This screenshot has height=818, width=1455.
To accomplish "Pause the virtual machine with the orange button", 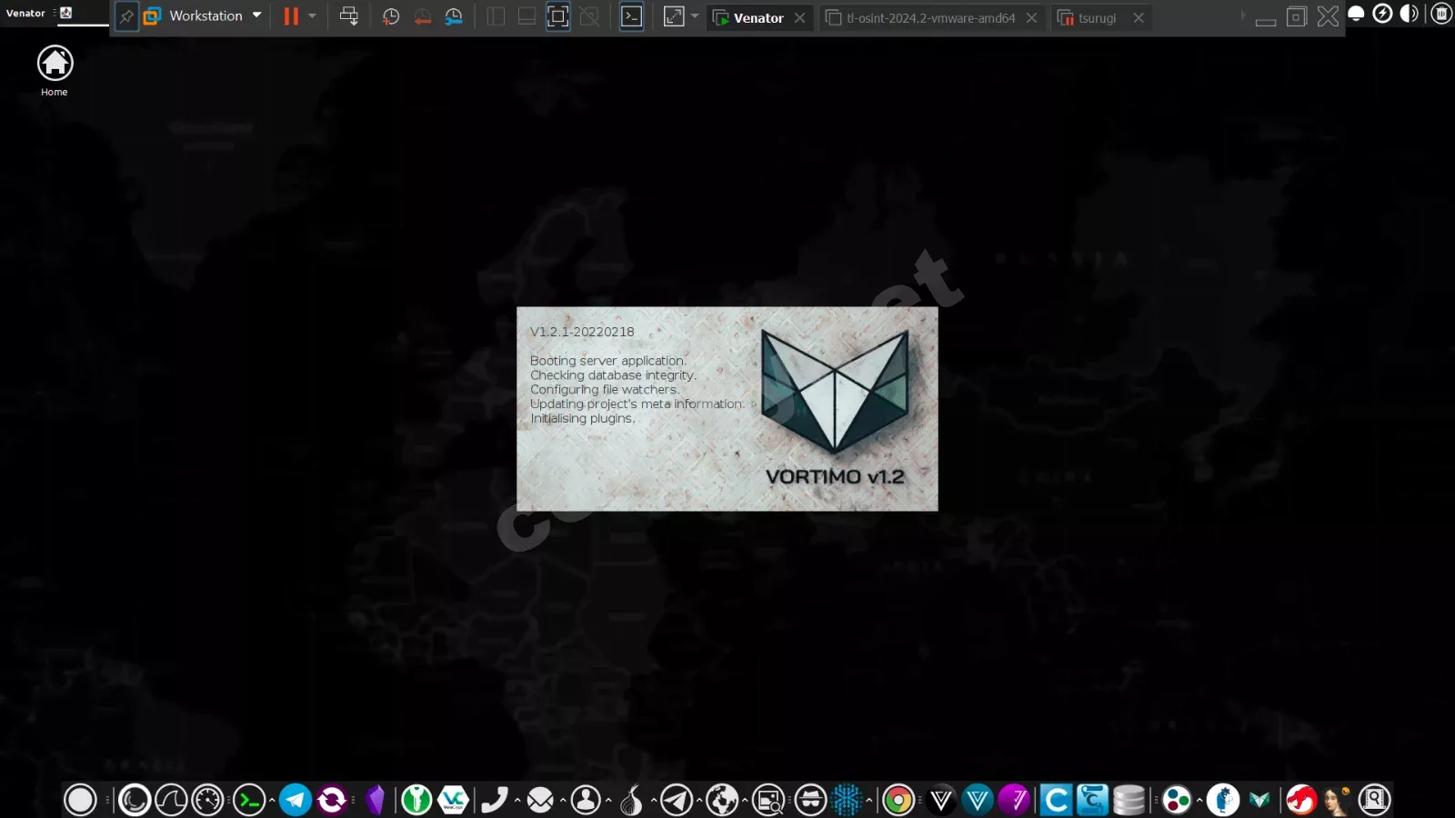I will click(291, 16).
